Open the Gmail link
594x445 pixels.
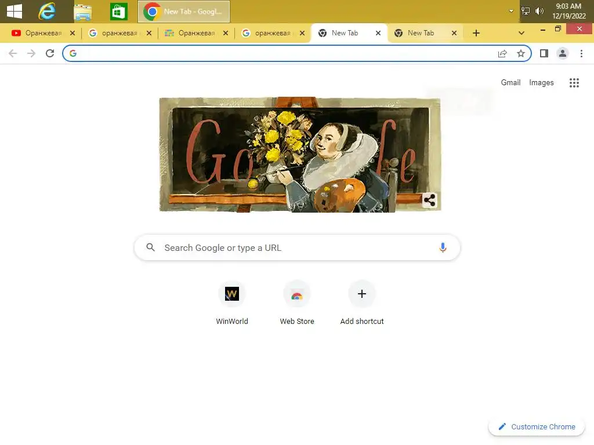click(510, 82)
